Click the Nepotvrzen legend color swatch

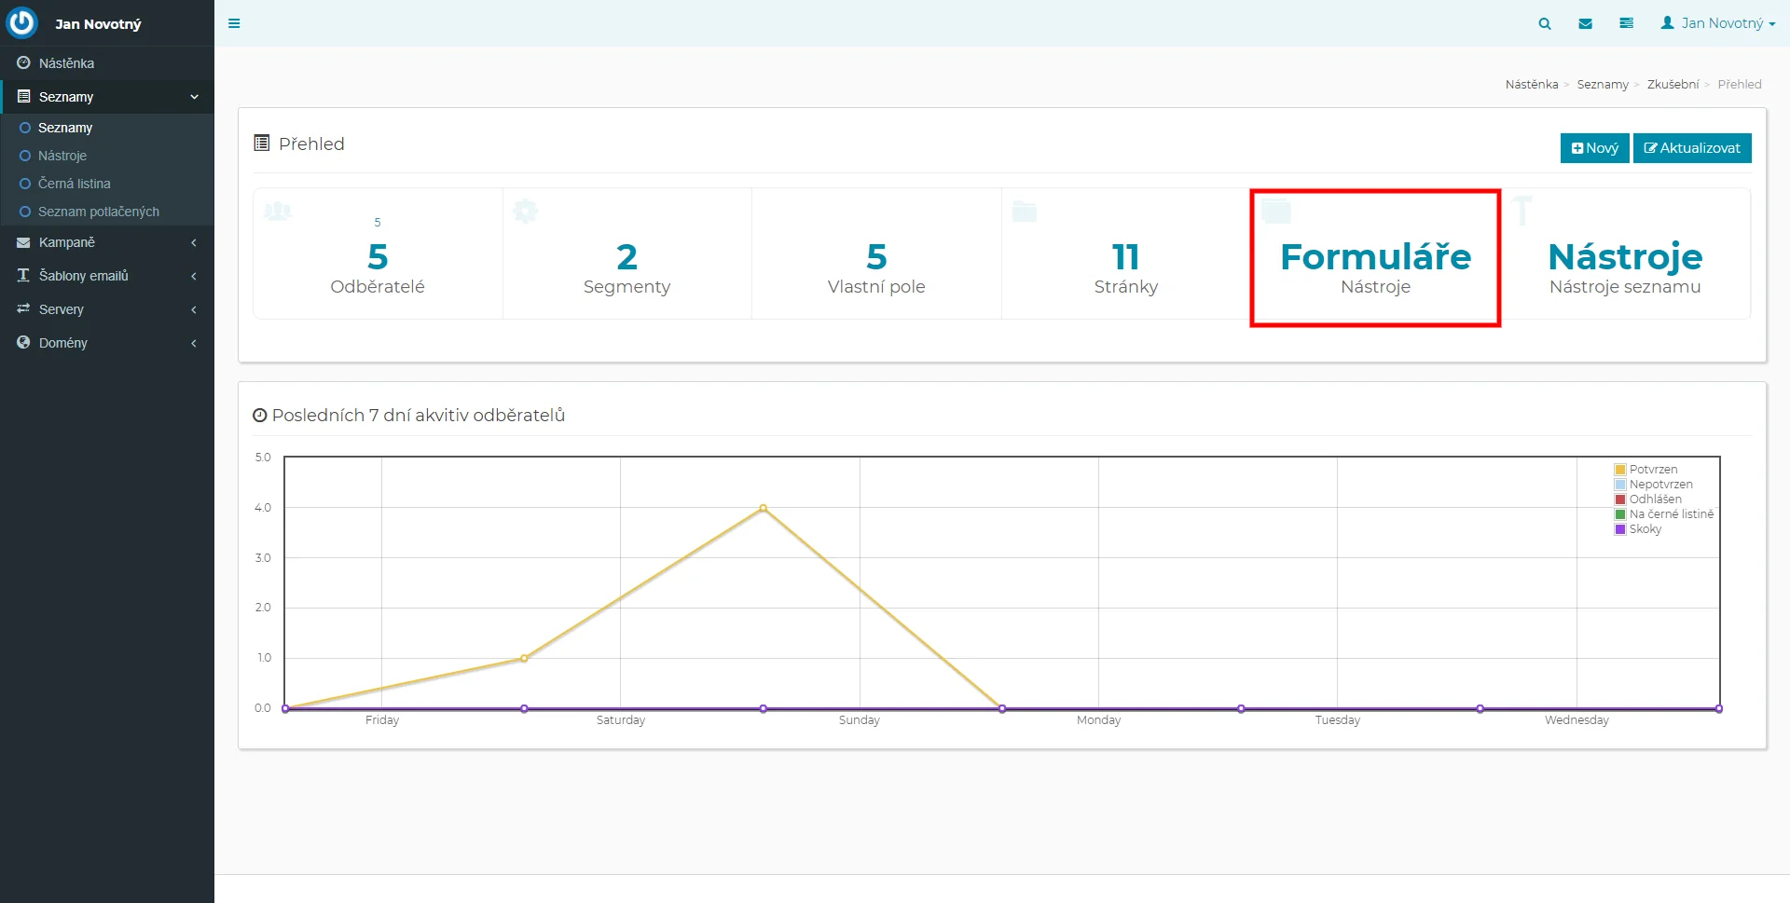pyautogui.click(x=1620, y=485)
